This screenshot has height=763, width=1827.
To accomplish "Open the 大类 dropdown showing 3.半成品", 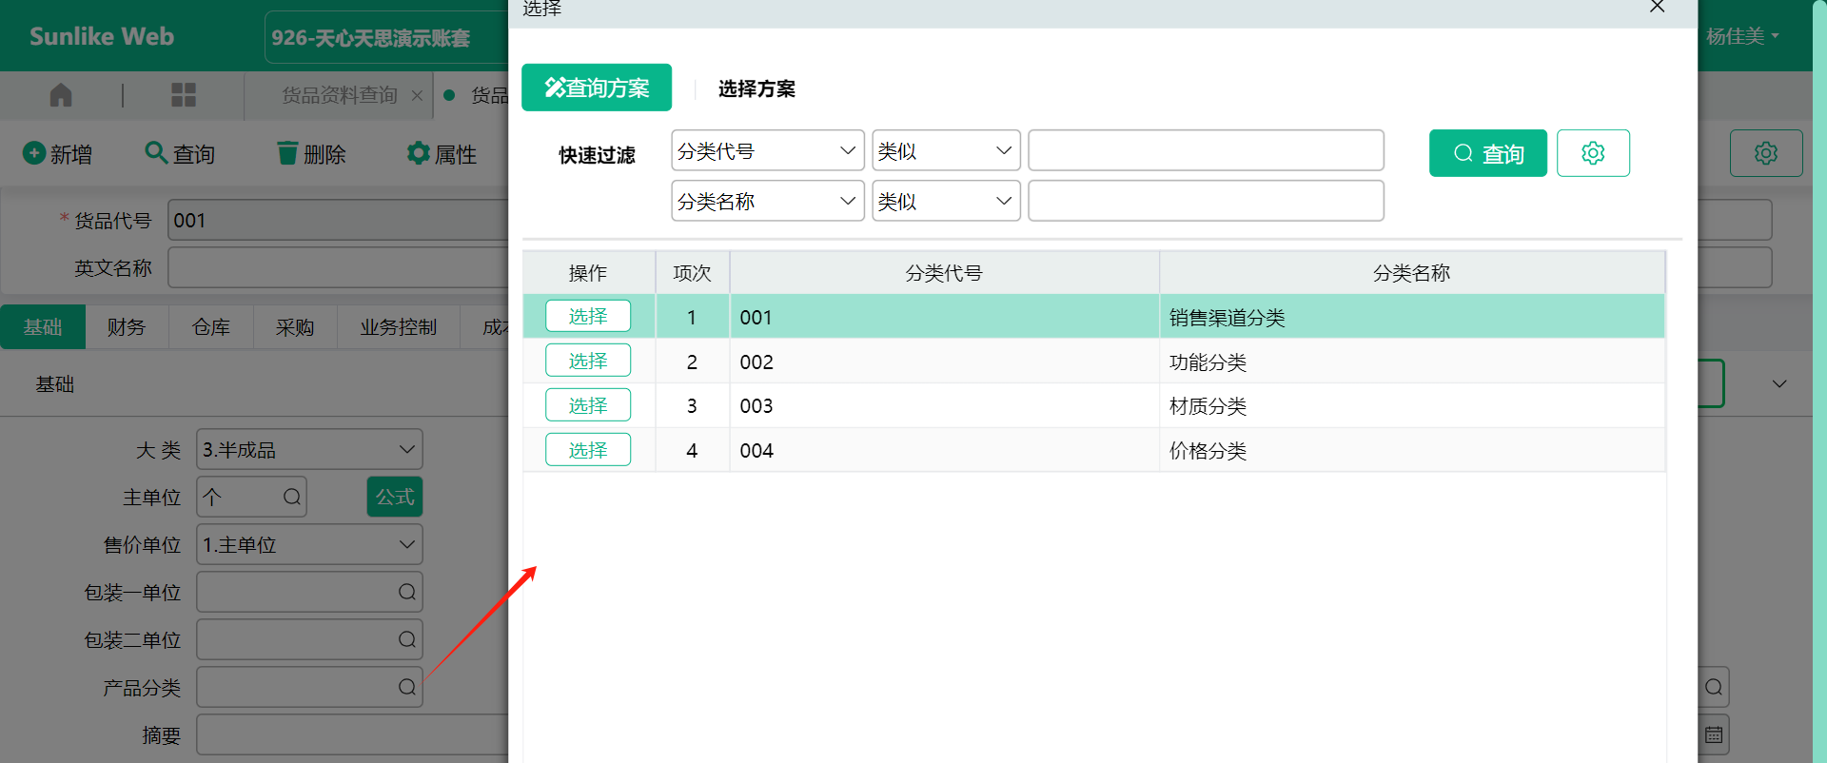I will (x=309, y=449).
